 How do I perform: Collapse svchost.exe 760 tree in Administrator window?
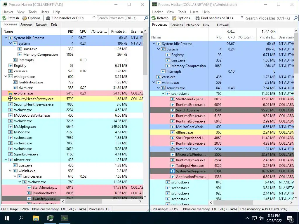click(x=163, y=94)
